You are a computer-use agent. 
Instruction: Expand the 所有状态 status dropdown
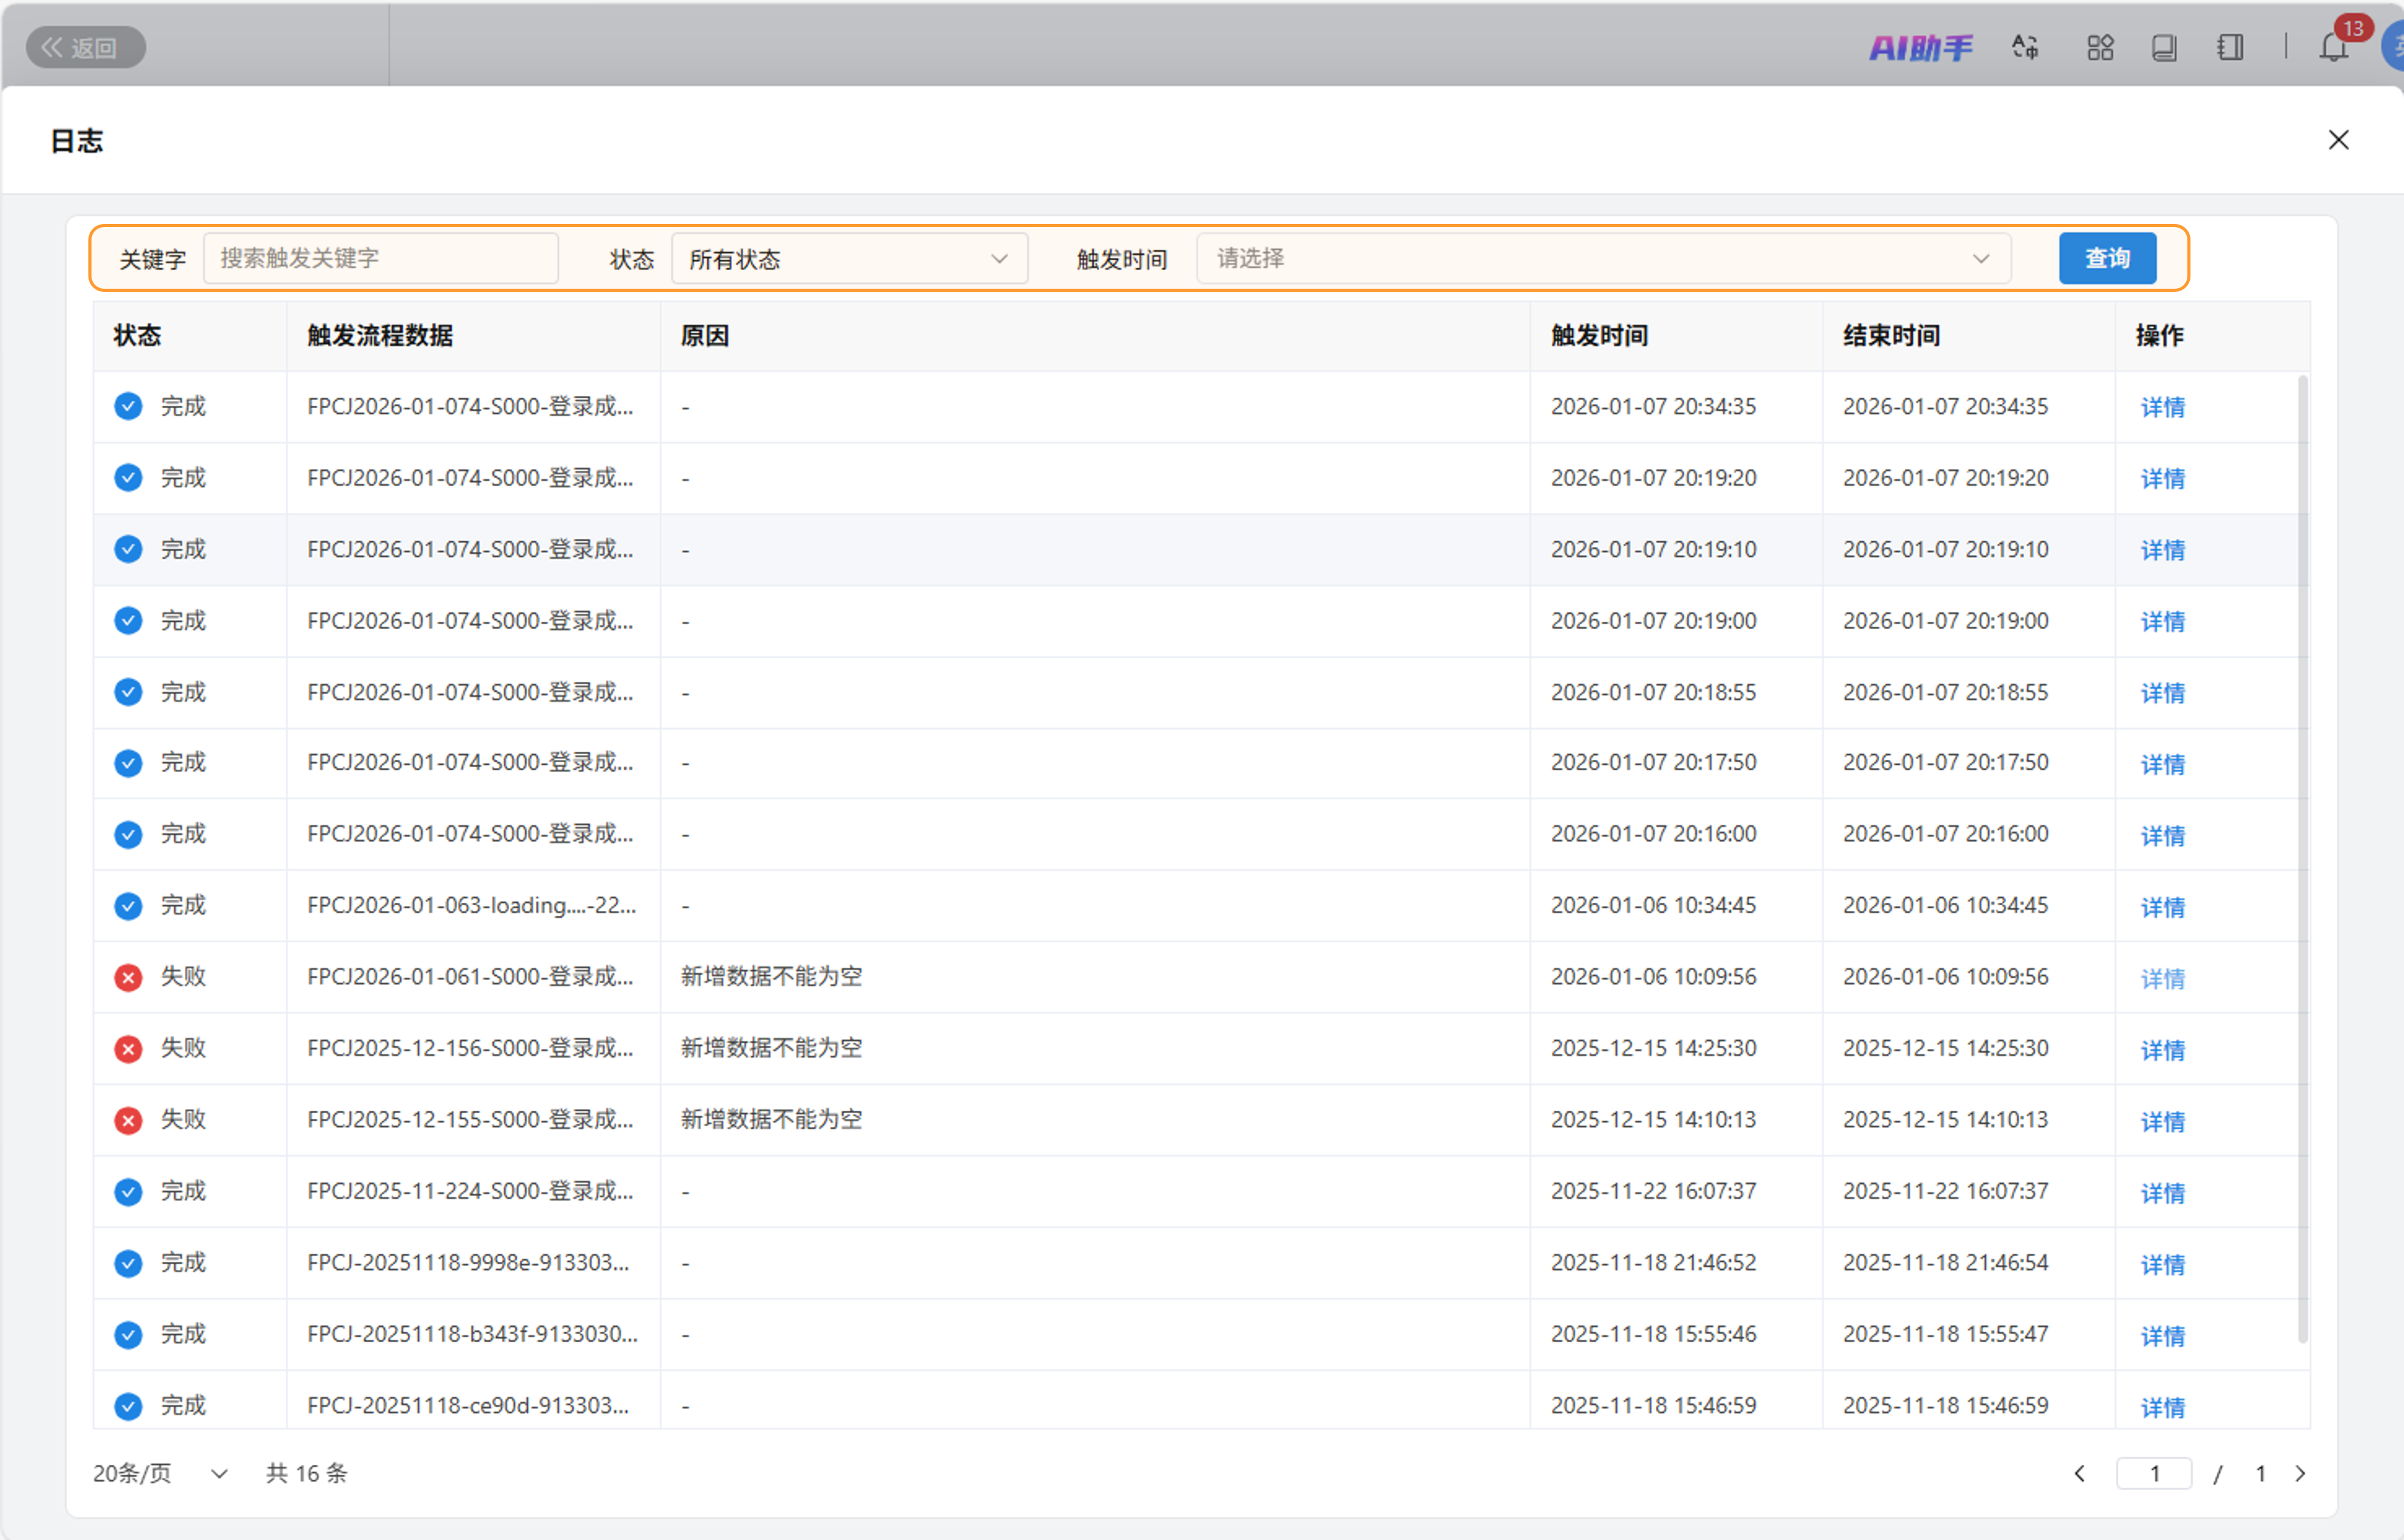[x=848, y=259]
